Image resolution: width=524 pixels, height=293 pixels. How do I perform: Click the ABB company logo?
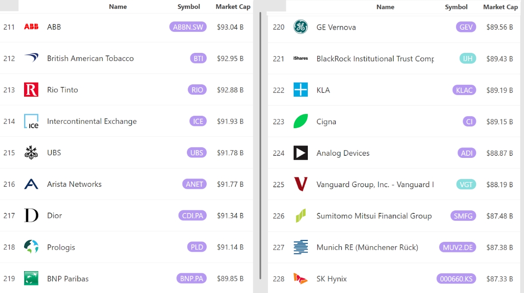[x=31, y=27]
